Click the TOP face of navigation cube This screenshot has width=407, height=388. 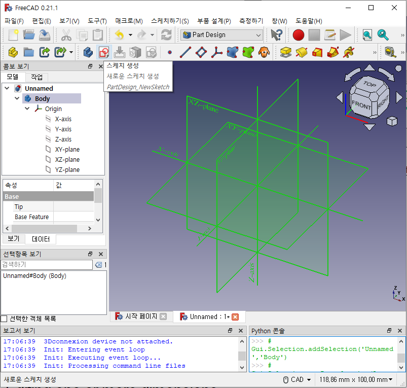pyautogui.click(x=369, y=84)
